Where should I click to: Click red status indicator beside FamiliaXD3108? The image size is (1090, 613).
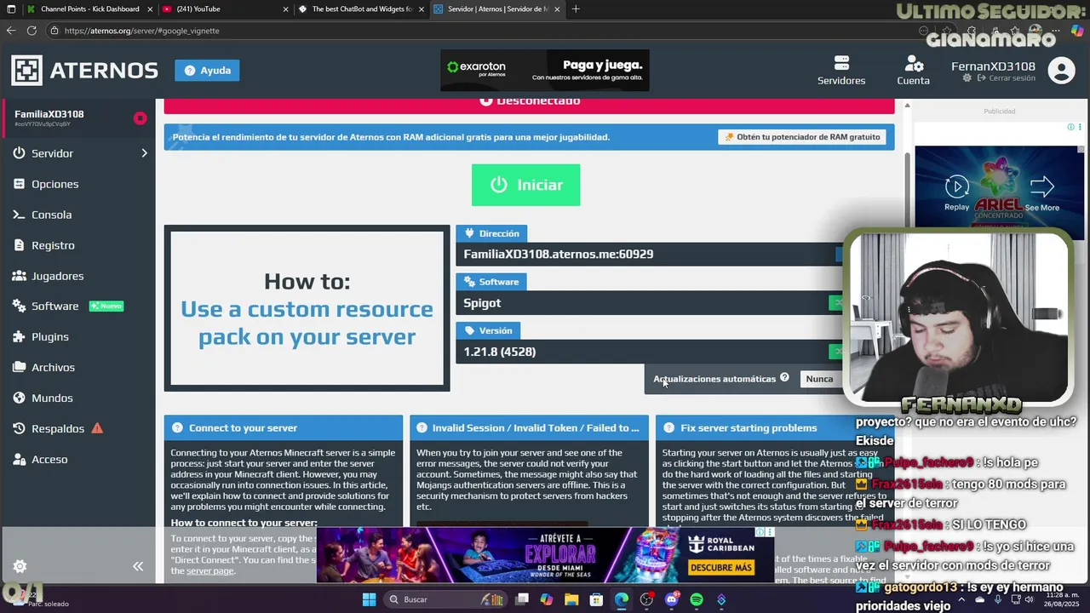tap(140, 118)
